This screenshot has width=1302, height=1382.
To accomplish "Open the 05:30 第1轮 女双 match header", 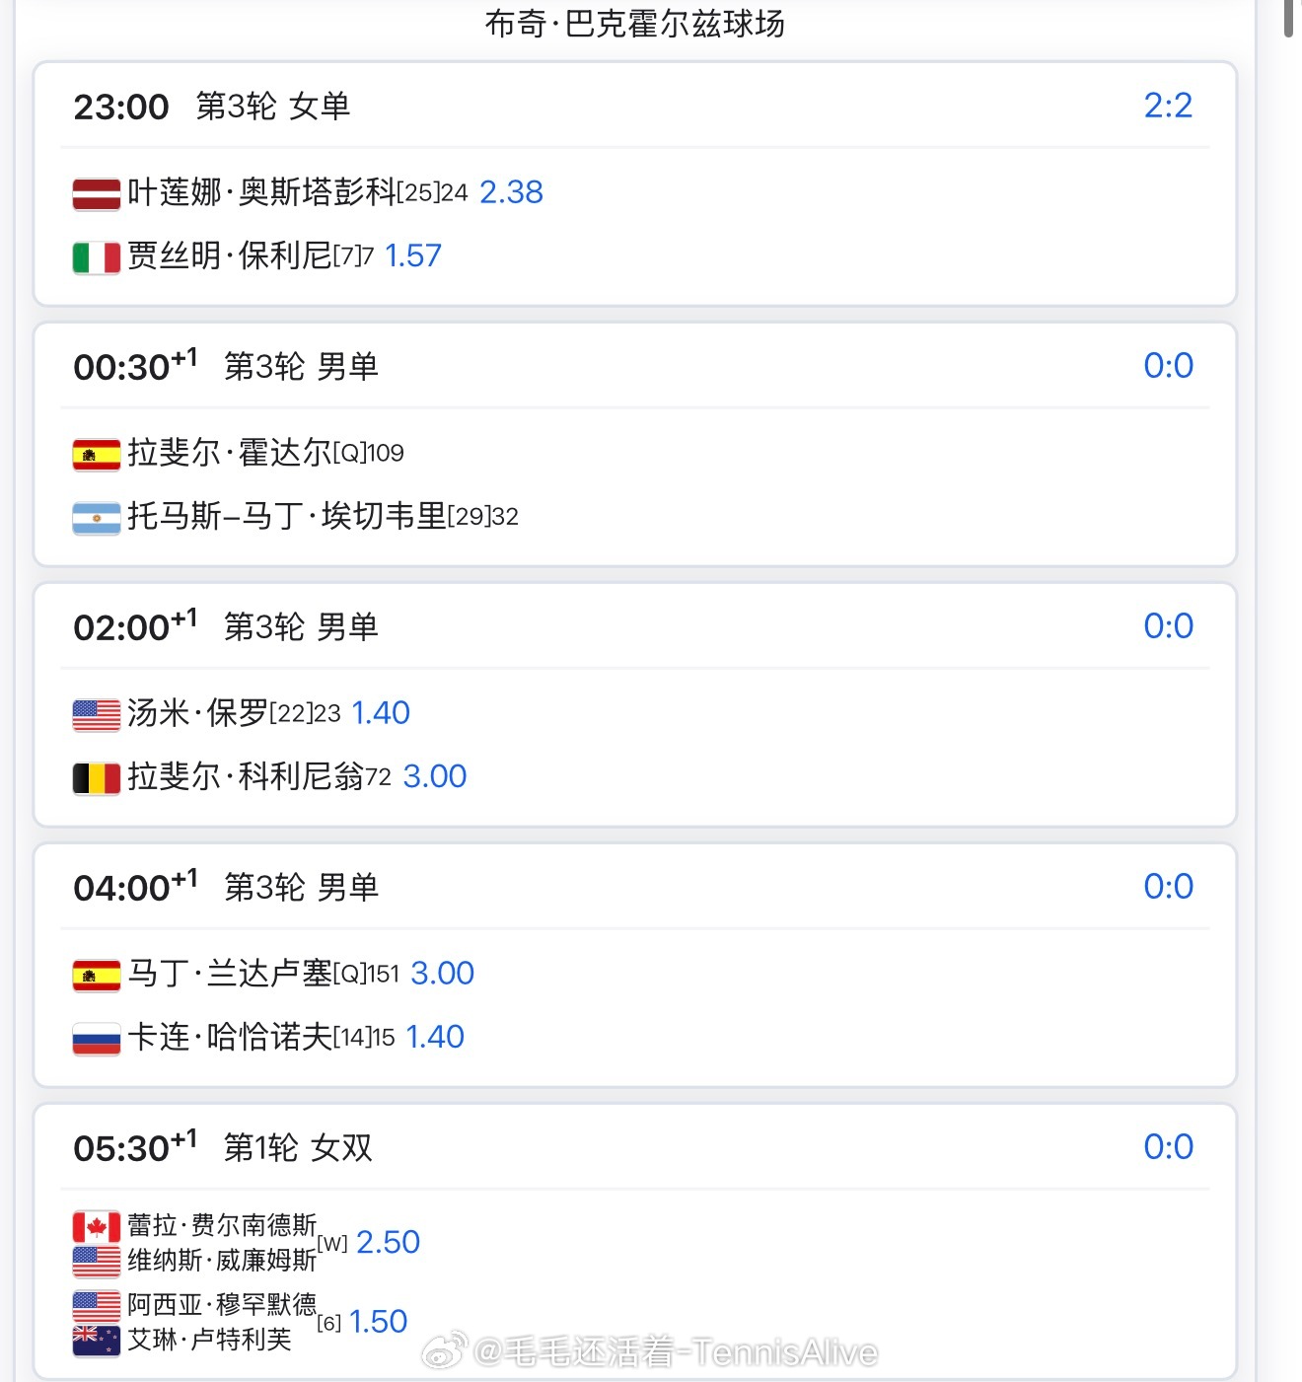I will 635,1147.
